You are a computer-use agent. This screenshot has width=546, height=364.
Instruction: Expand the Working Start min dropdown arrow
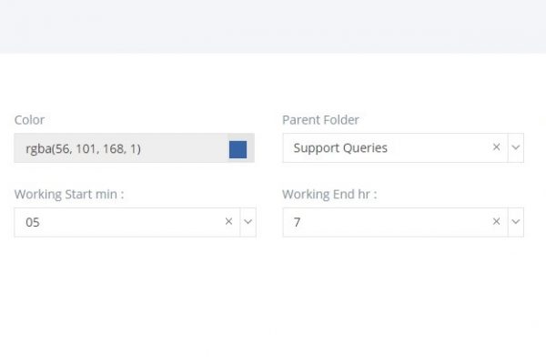coord(248,222)
